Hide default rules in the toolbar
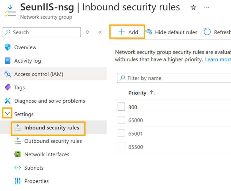 click(x=171, y=32)
